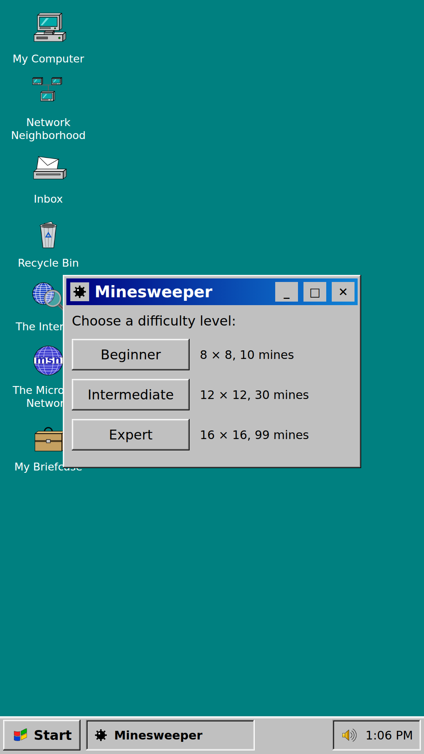Click the 'Recycle Bin' label text

point(48,263)
